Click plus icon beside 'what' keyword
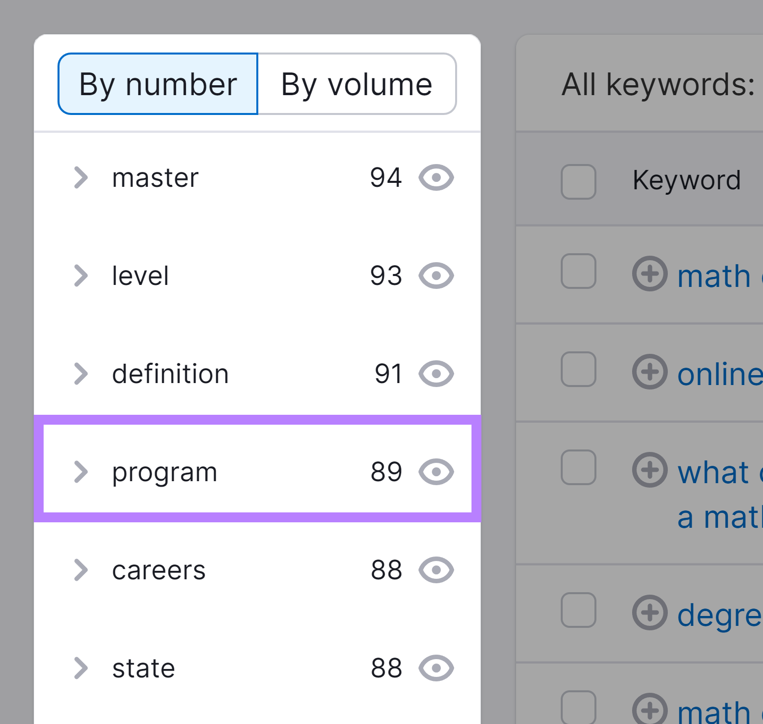 click(x=649, y=470)
